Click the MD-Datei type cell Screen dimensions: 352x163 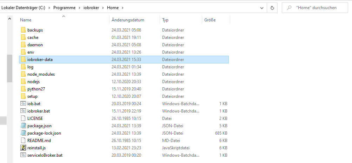(x=171, y=141)
